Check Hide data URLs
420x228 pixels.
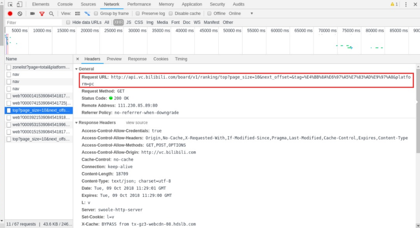point(68,22)
